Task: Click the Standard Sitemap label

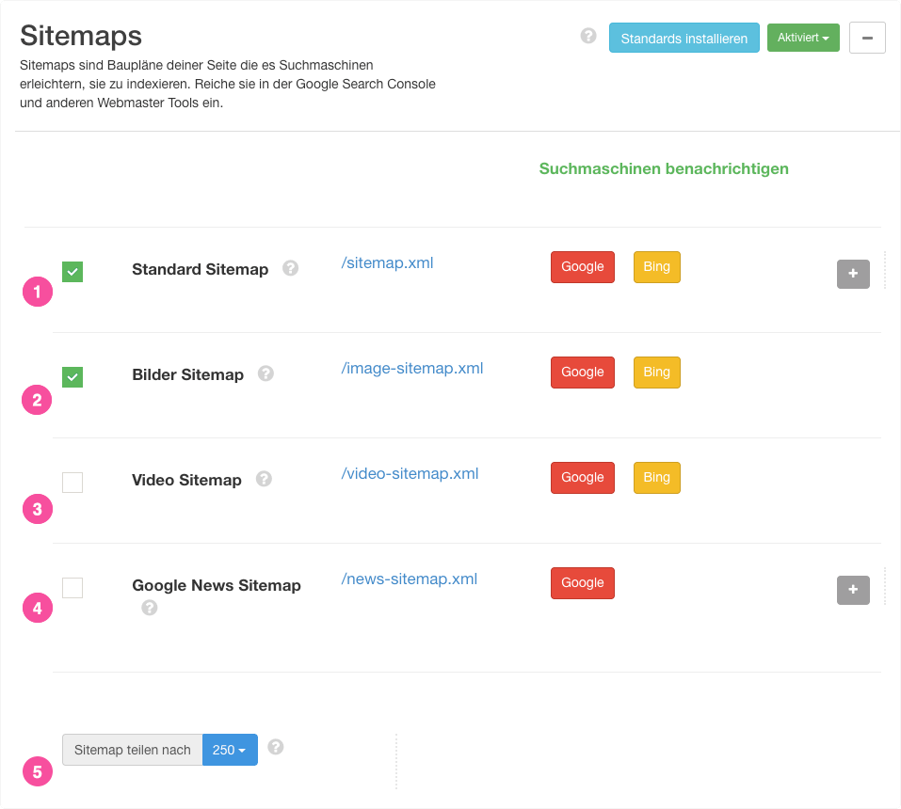Action: pos(200,269)
